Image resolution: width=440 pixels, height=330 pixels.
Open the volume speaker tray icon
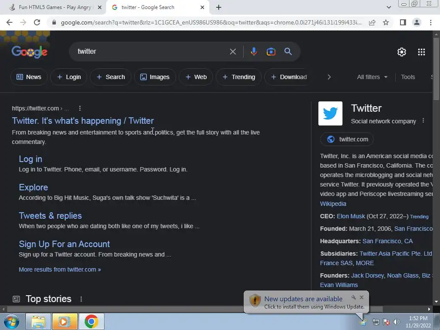click(x=396, y=322)
